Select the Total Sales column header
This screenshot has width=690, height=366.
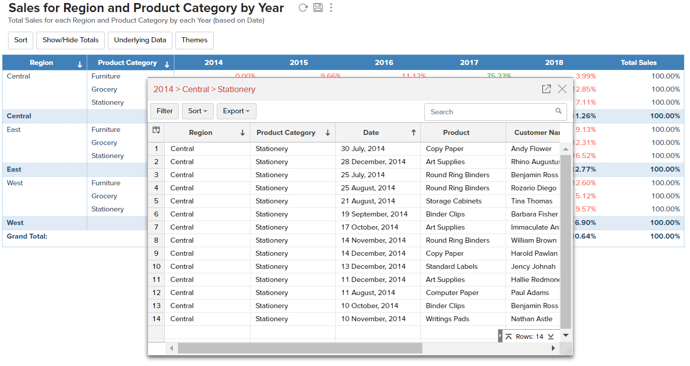pyautogui.click(x=639, y=62)
